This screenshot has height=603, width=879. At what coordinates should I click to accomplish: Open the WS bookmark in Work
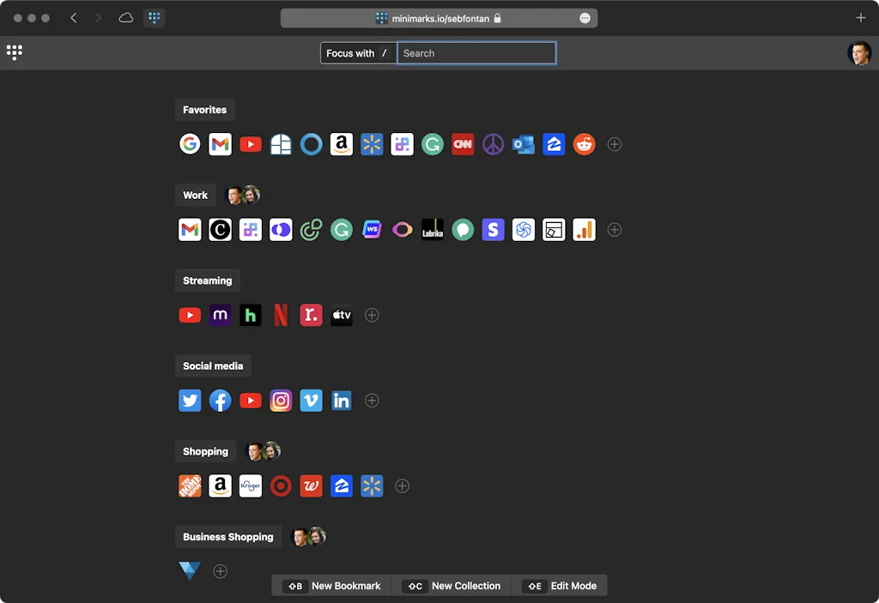372,230
